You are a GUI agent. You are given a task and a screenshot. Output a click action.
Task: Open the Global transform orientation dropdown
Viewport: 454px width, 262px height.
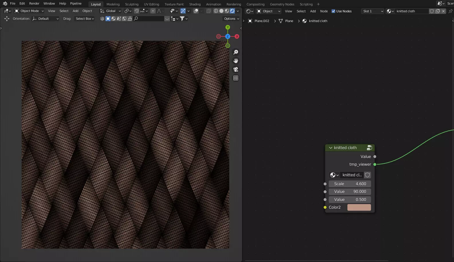(x=111, y=11)
